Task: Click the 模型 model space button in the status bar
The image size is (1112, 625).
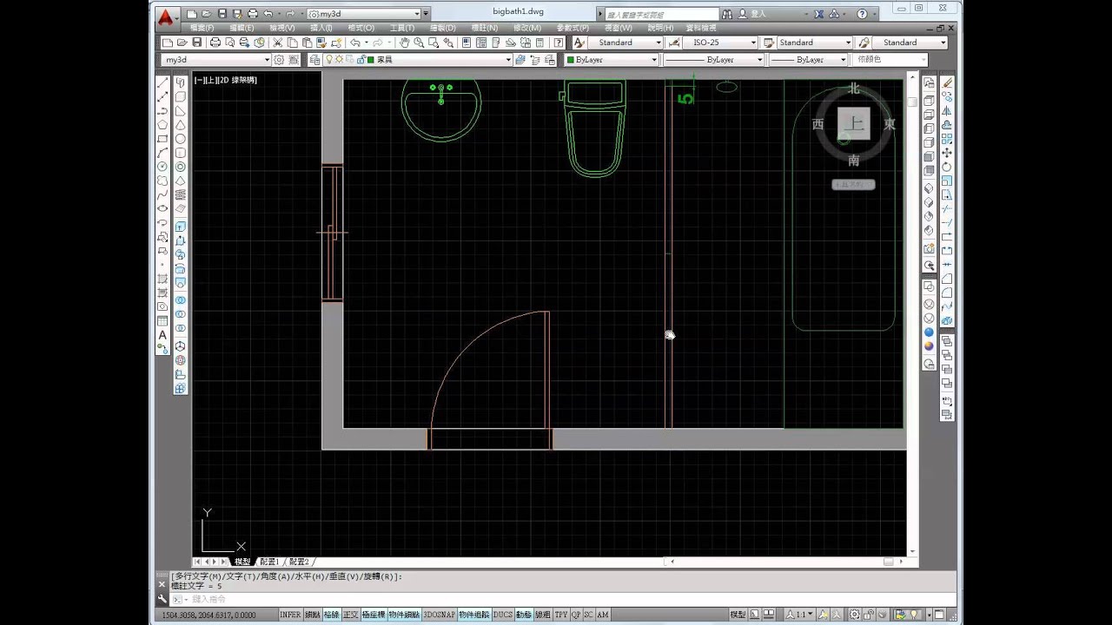Action: 737,615
